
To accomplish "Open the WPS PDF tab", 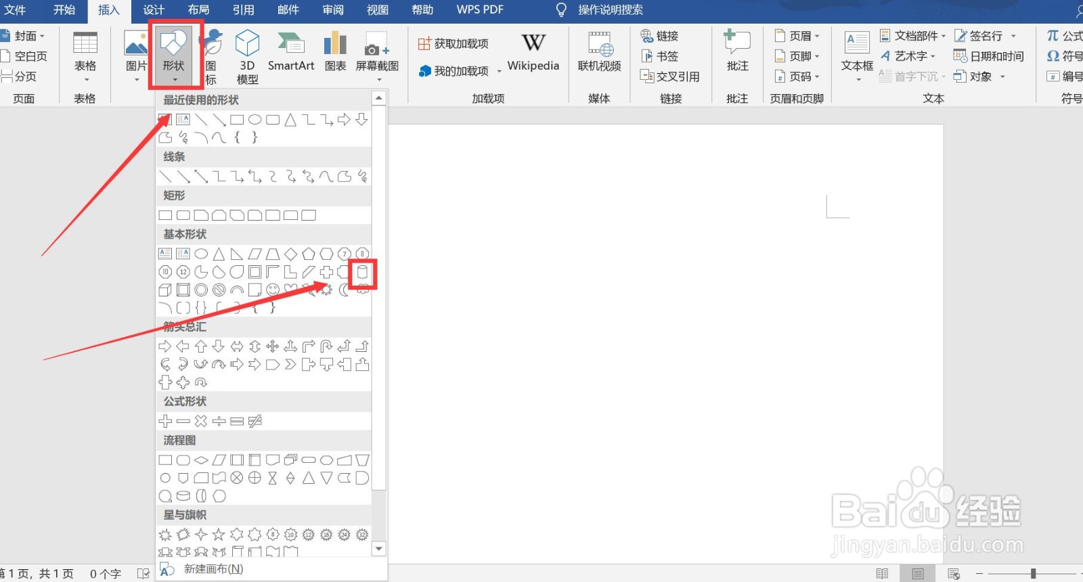I will pos(480,10).
